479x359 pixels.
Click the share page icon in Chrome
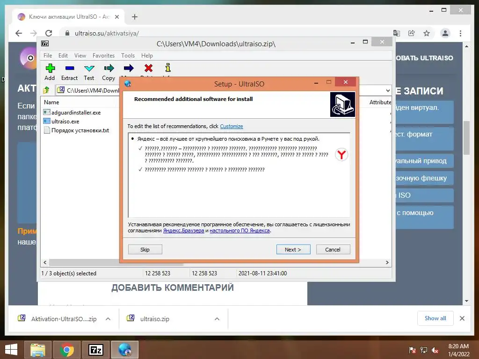(x=412, y=33)
